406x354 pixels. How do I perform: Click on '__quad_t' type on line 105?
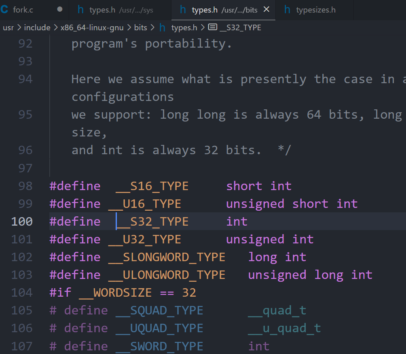click(277, 310)
